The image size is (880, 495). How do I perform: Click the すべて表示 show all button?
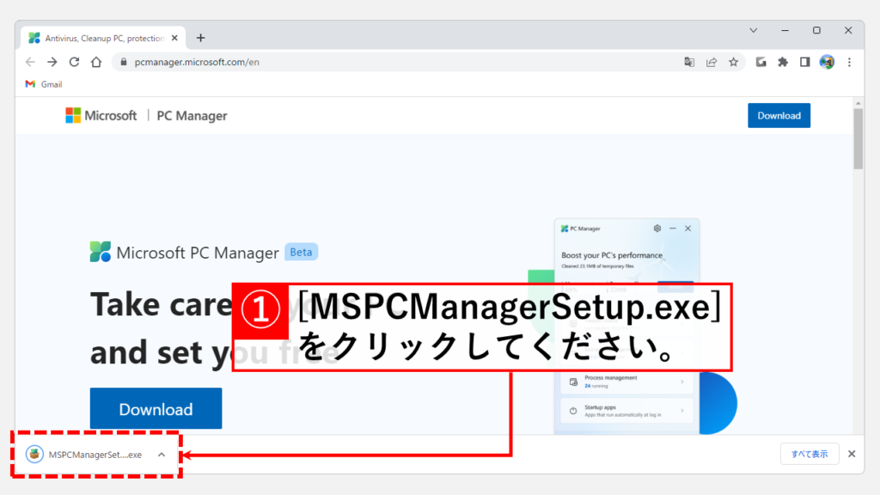810,454
